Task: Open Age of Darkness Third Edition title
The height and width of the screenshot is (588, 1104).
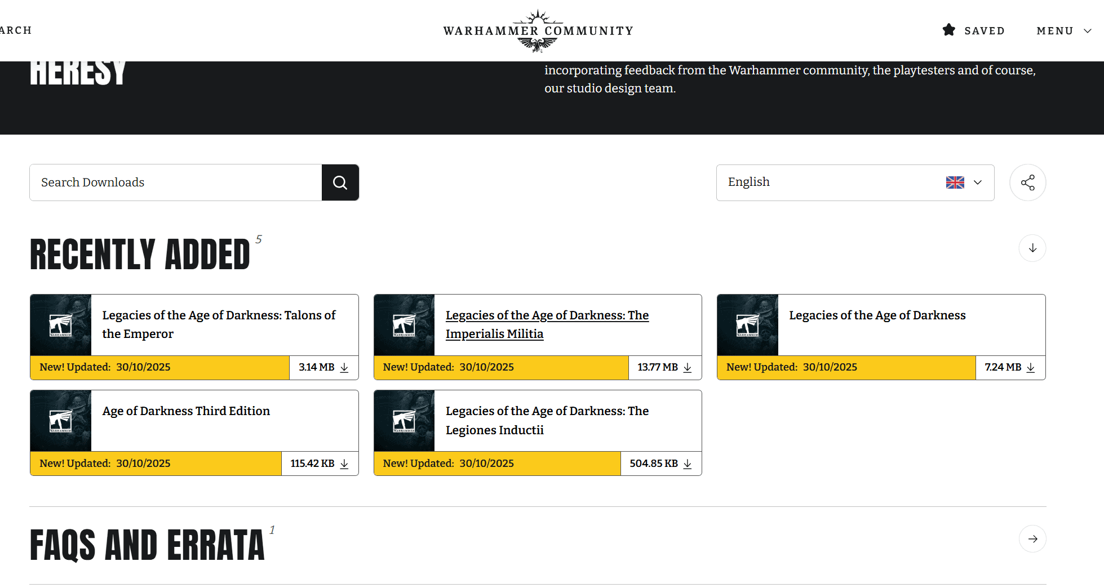Action: [186, 411]
